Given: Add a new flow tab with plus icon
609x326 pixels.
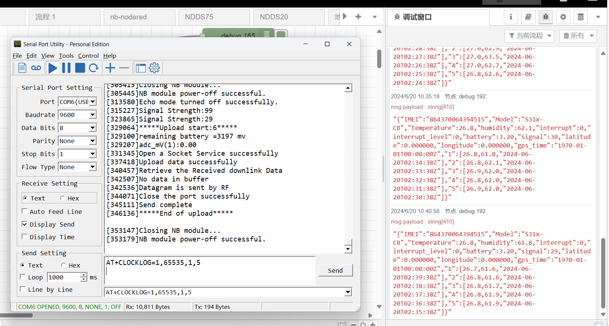Looking at the screenshot, I should pyautogui.click(x=358, y=17).
